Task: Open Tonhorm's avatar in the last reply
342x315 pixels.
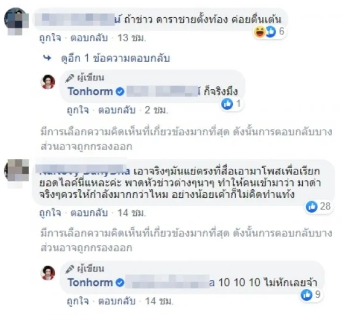Action: tap(48, 273)
